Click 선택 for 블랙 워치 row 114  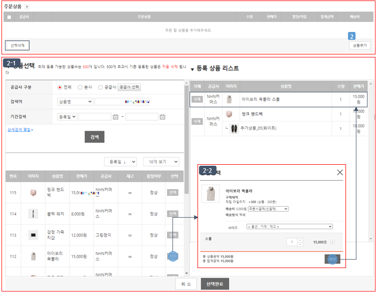[x=172, y=214]
